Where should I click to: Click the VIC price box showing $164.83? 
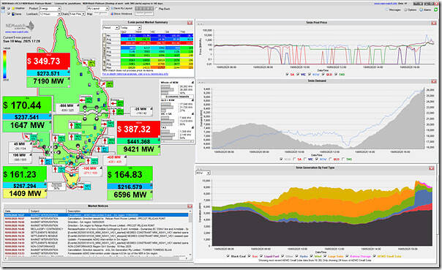pos(130,175)
